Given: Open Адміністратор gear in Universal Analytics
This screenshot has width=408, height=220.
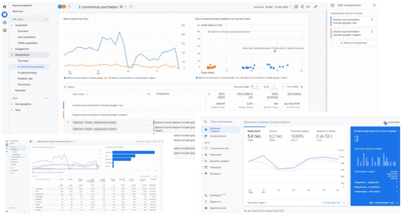Looking at the screenshot, I should (206, 208).
